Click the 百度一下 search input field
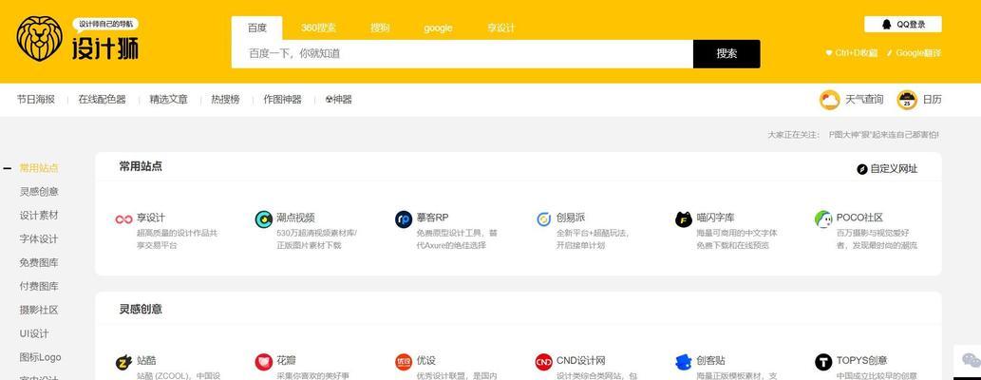The width and height of the screenshot is (981, 380). tap(462, 54)
